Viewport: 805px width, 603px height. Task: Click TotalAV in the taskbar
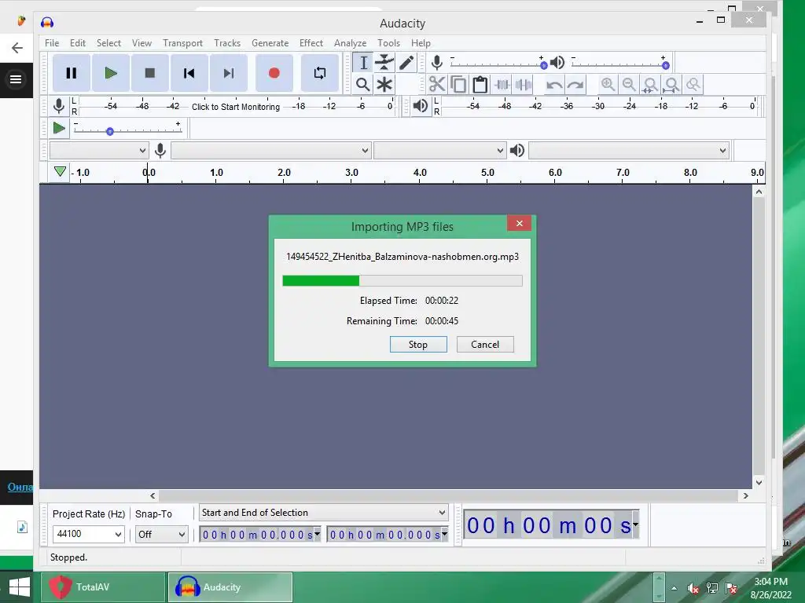(x=103, y=587)
